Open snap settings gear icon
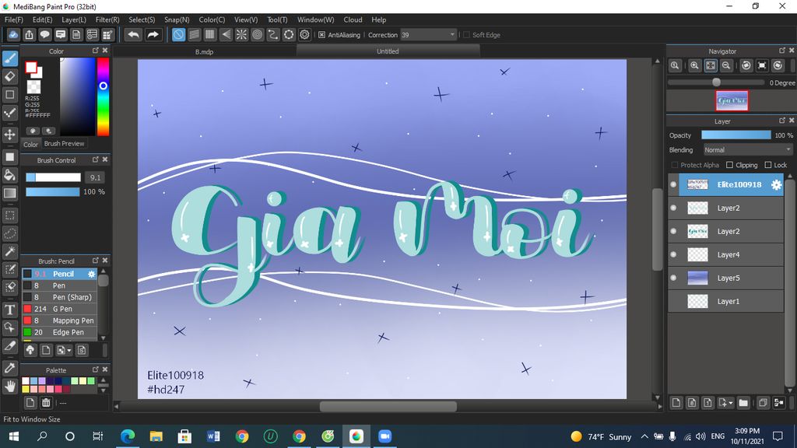Viewport: 797px width, 448px height. tap(304, 34)
